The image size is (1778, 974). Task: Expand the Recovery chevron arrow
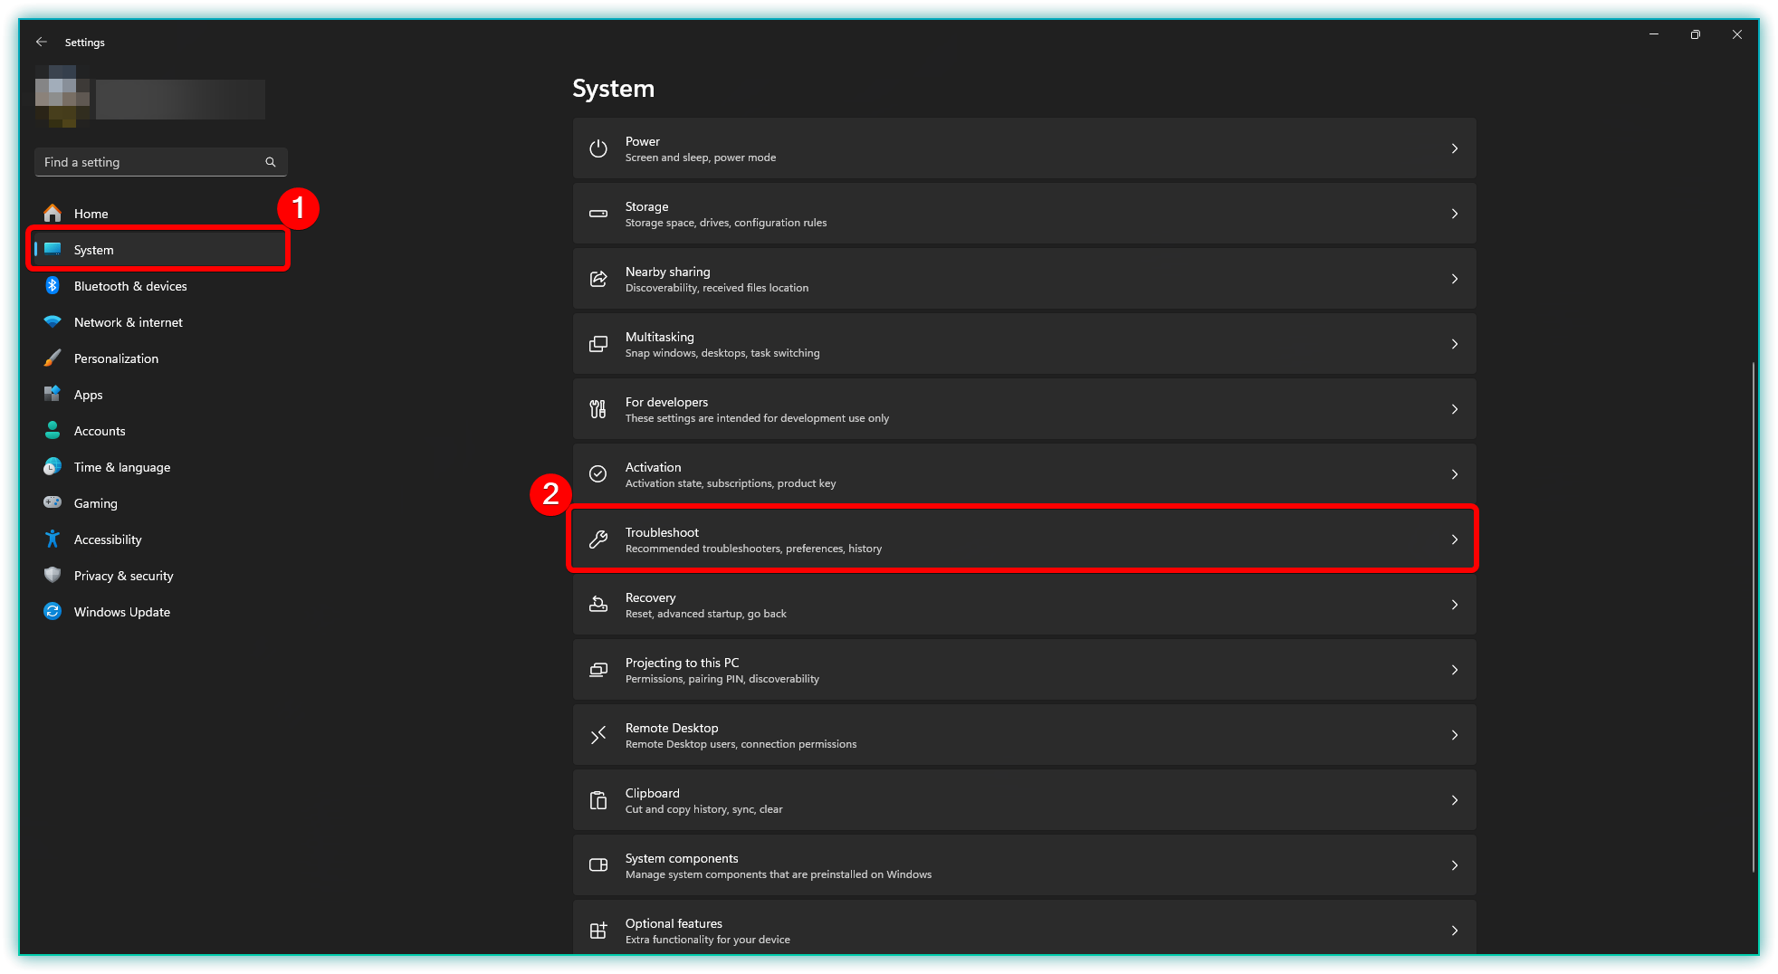pyautogui.click(x=1454, y=605)
